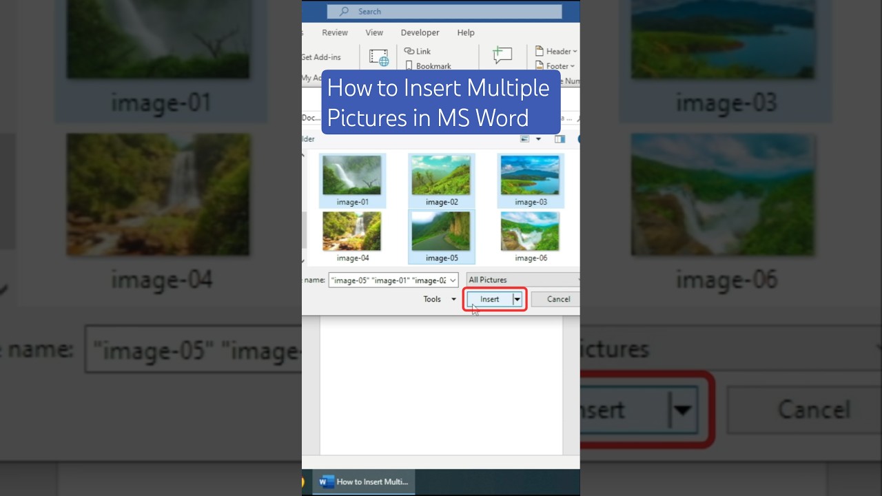Image resolution: width=882 pixels, height=496 pixels.
Task: Click the New Comment icon
Action: [502, 56]
